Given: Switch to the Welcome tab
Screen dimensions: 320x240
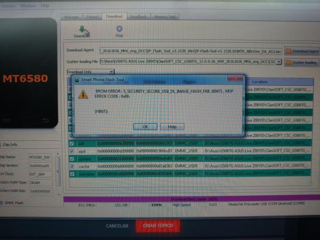Looking at the screenshot, I should click(71, 17).
